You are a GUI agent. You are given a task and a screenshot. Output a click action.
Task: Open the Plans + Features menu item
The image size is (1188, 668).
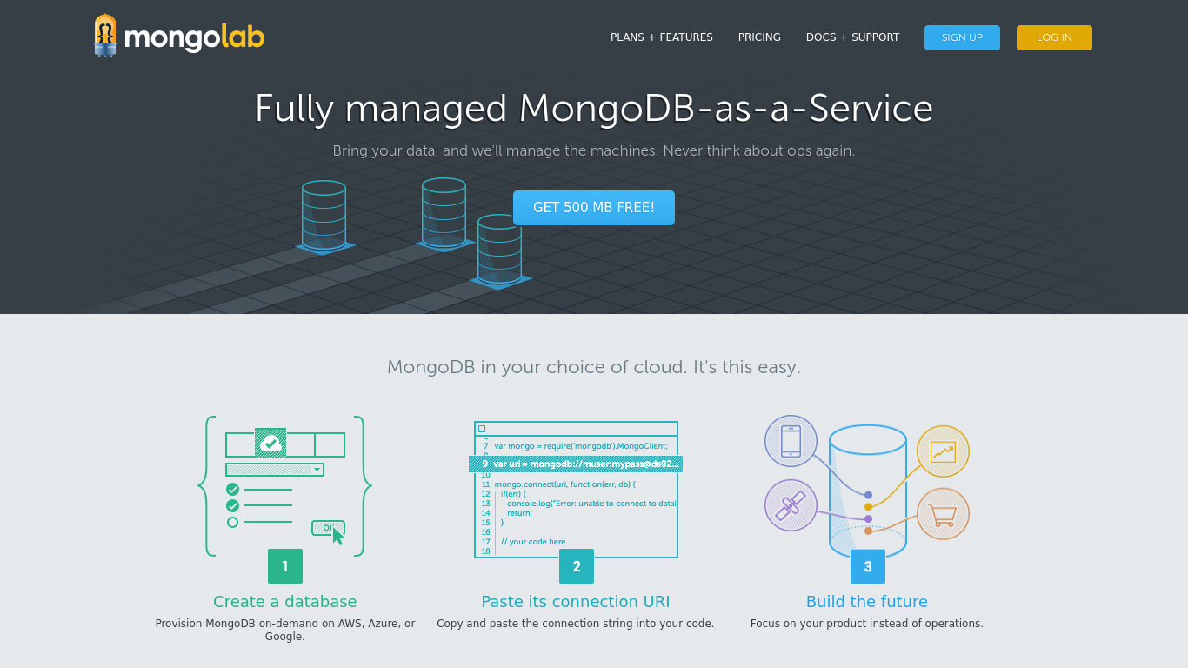point(662,37)
